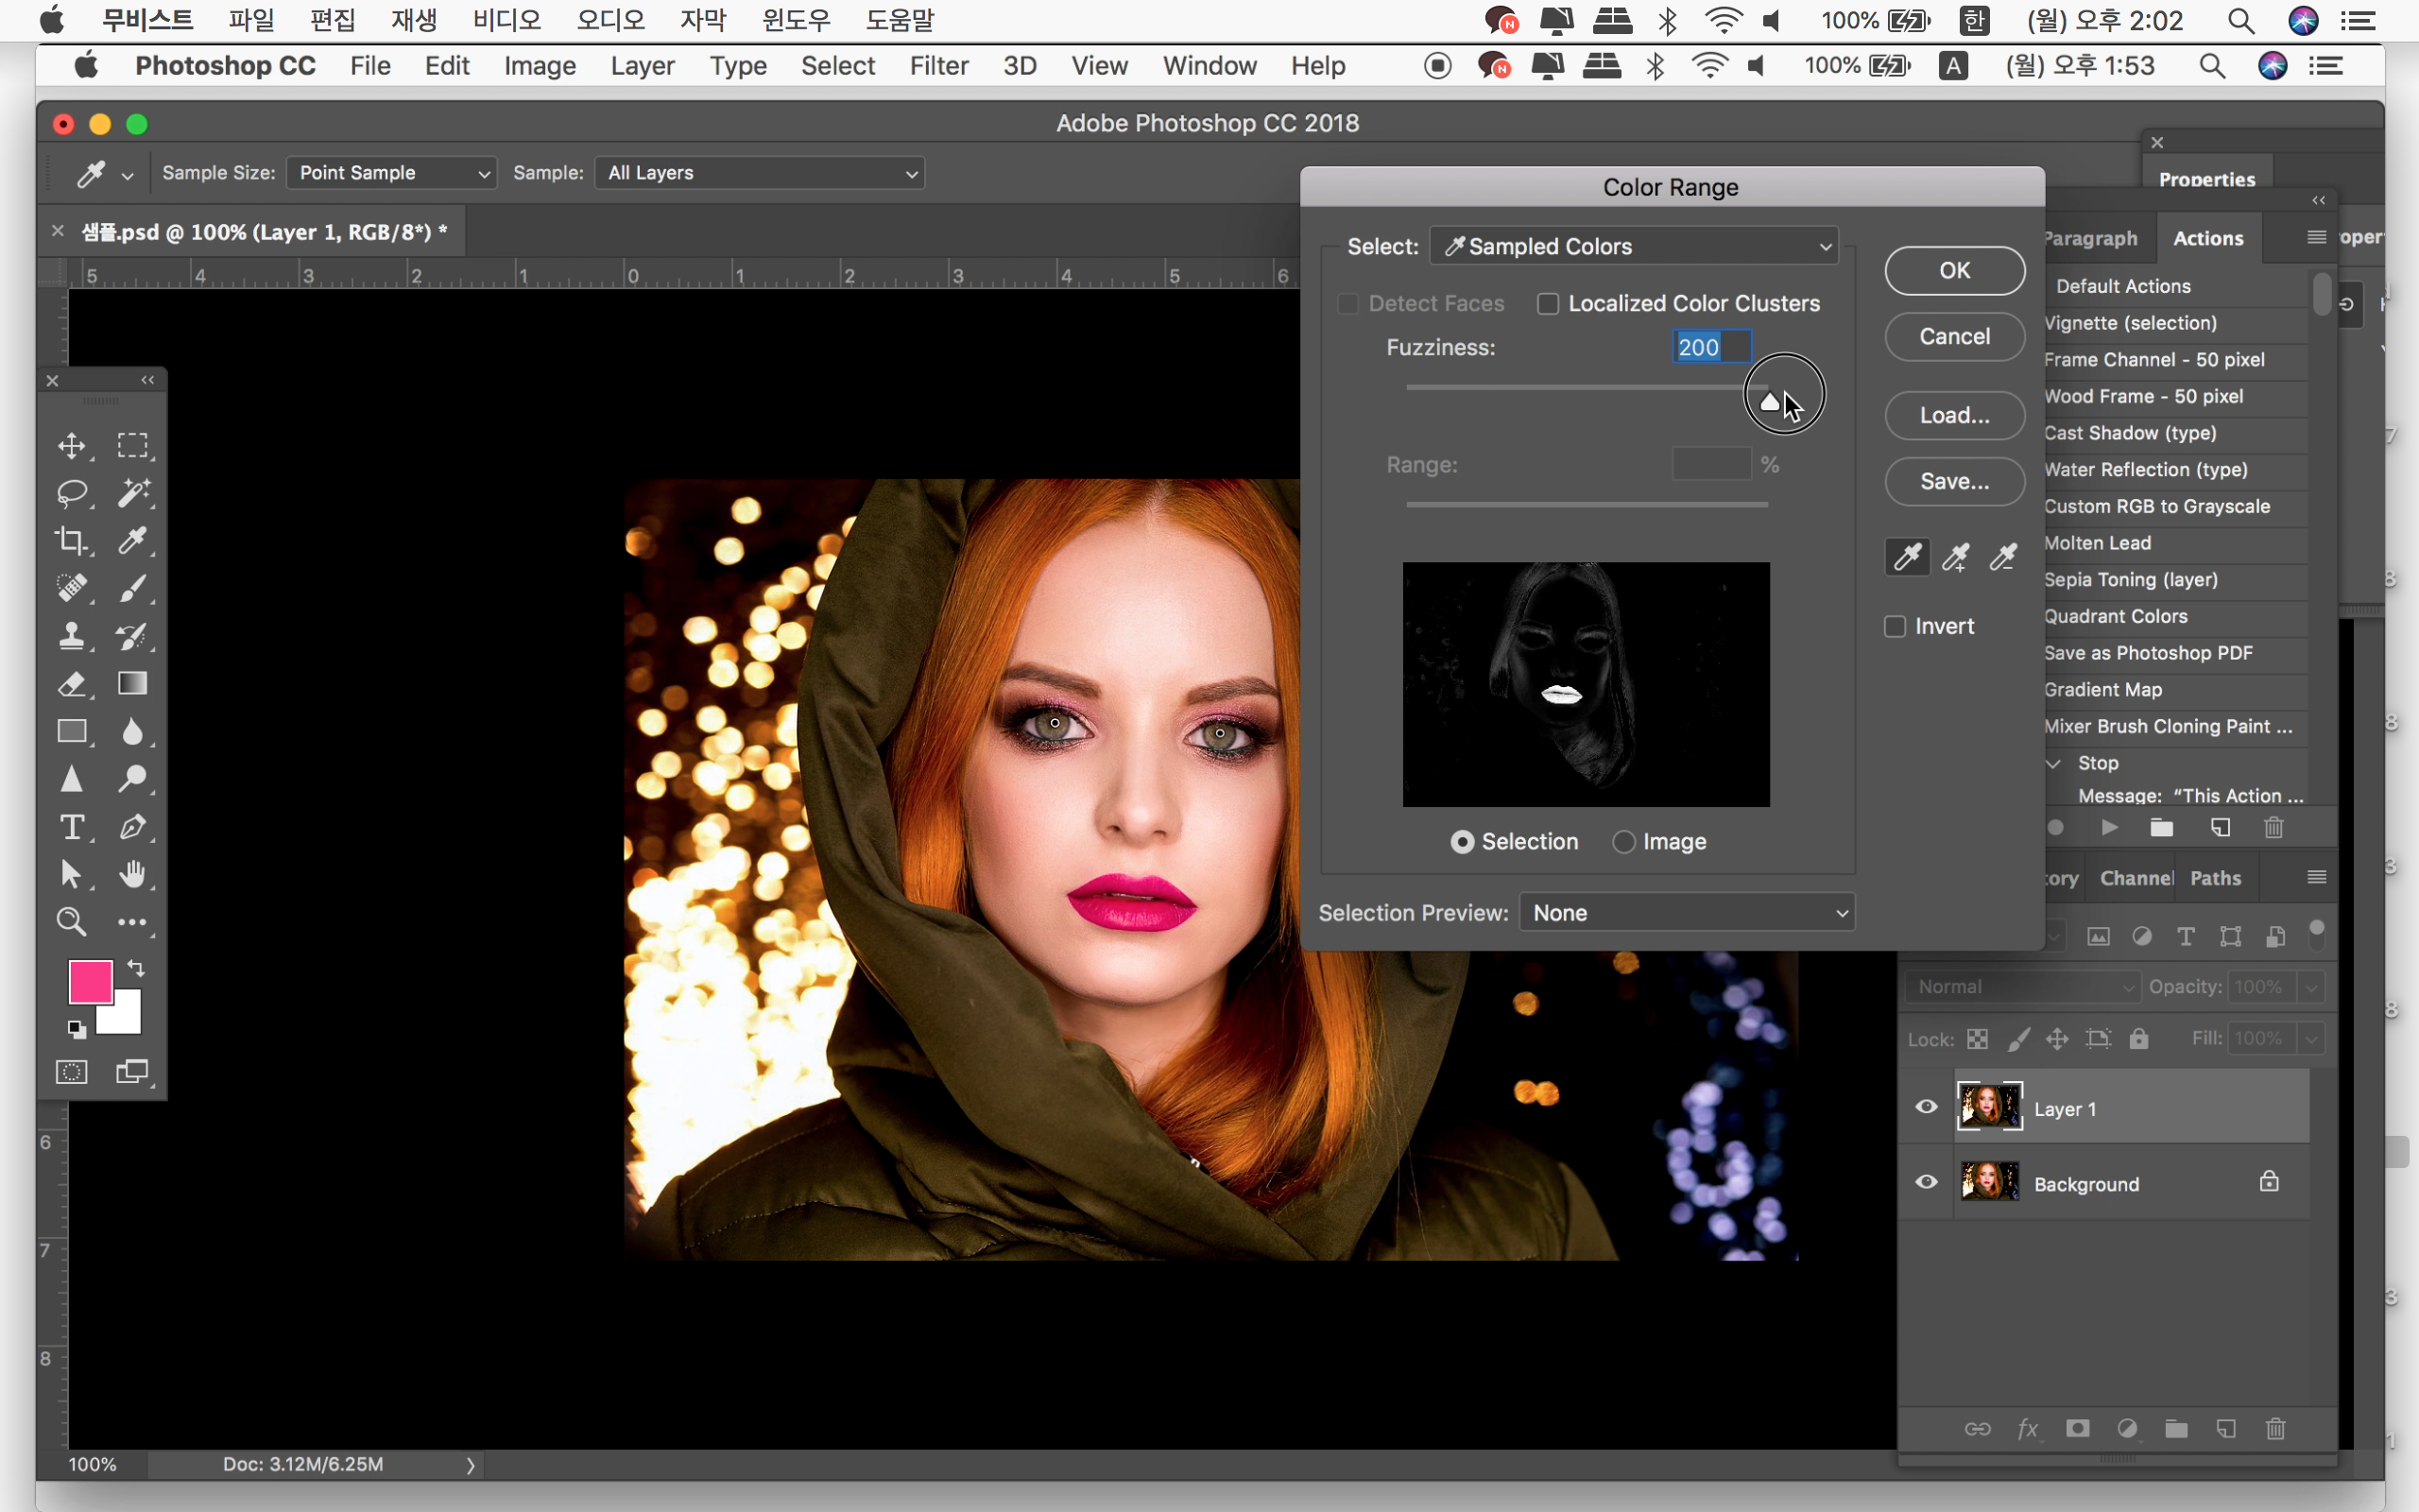Select the Dodge tool
Screen dimensions: 2419x1512
pos(133,779)
